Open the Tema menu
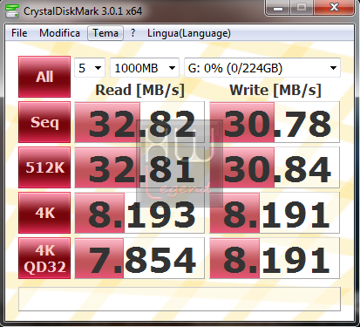The height and width of the screenshot is (327, 360). pyautogui.click(x=105, y=33)
